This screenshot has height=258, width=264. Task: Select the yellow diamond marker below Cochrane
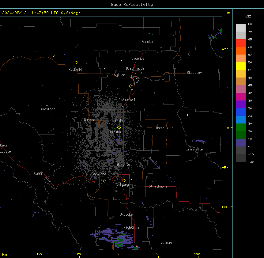pyautogui.click(x=104, y=181)
